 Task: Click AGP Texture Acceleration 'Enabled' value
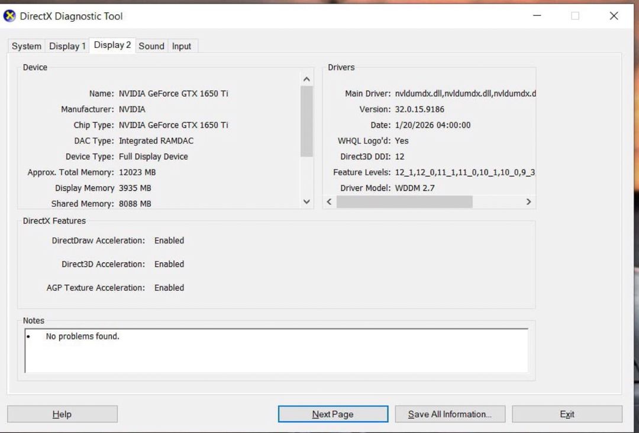[x=169, y=288]
